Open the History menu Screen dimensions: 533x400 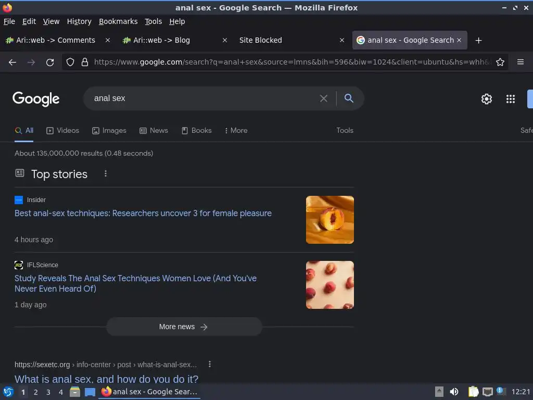[79, 21]
